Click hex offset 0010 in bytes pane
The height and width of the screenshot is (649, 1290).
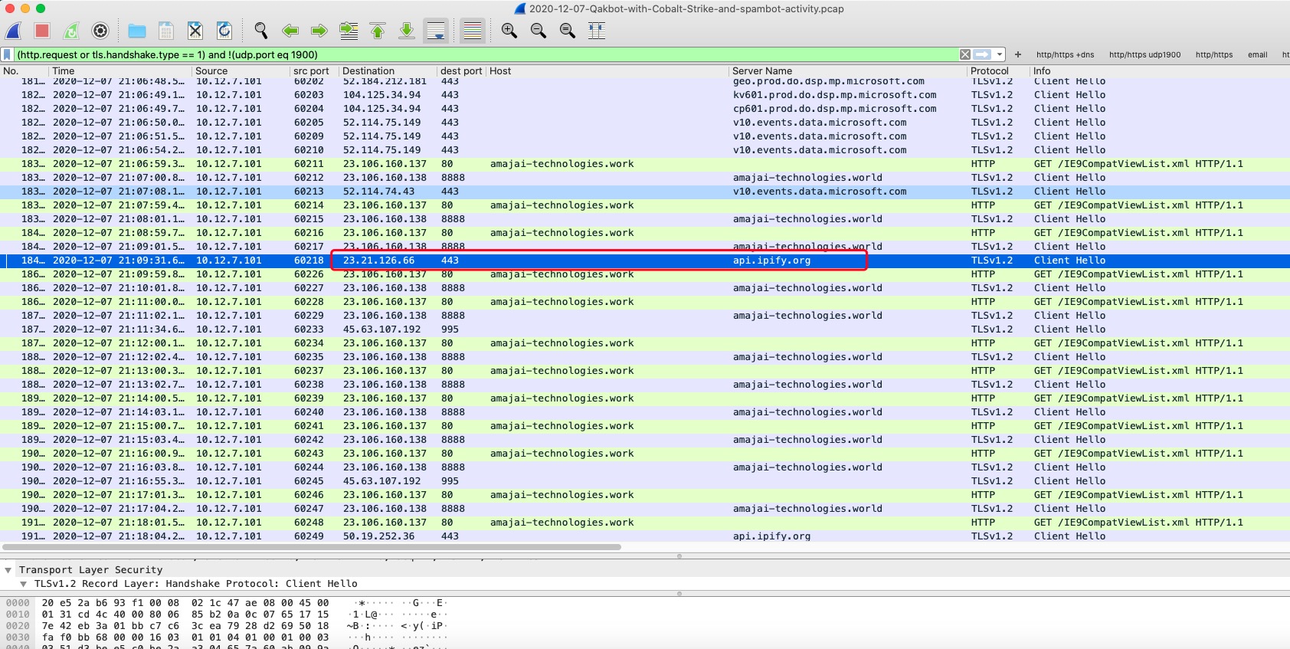18,615
